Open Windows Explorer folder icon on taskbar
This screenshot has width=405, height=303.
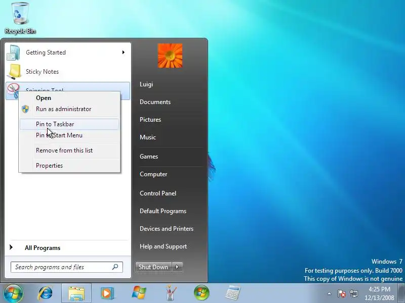(x=76, y=293)
